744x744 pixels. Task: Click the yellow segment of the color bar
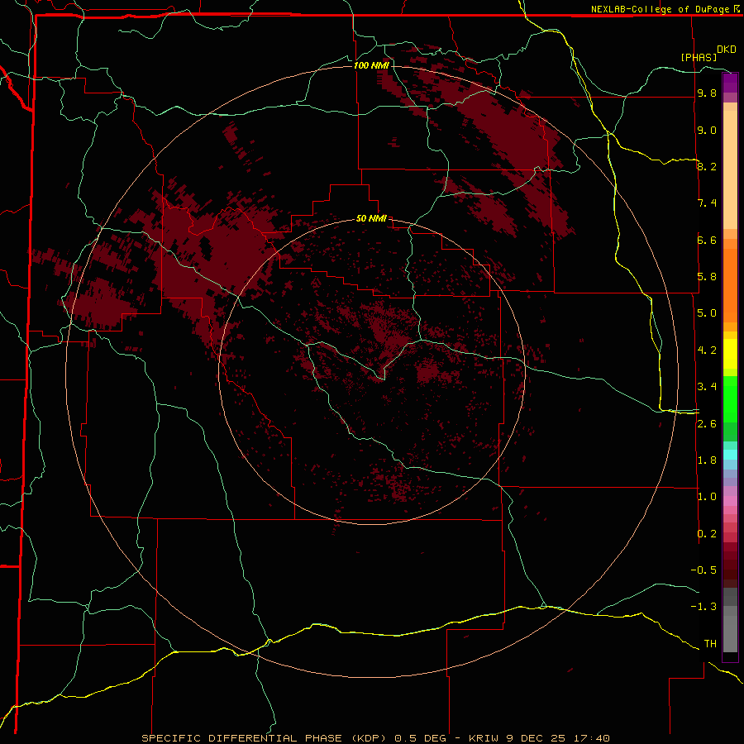coord(730,354)
